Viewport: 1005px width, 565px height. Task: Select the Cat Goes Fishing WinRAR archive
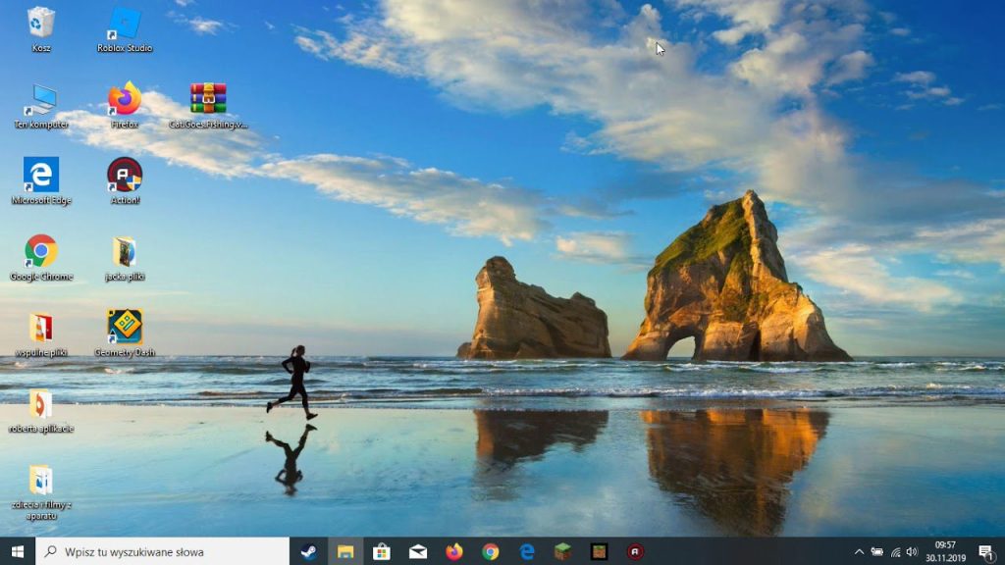pos(208,99)
